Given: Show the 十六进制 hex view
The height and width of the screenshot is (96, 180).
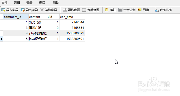Looking at the screenshot, I should coord(127,10).
